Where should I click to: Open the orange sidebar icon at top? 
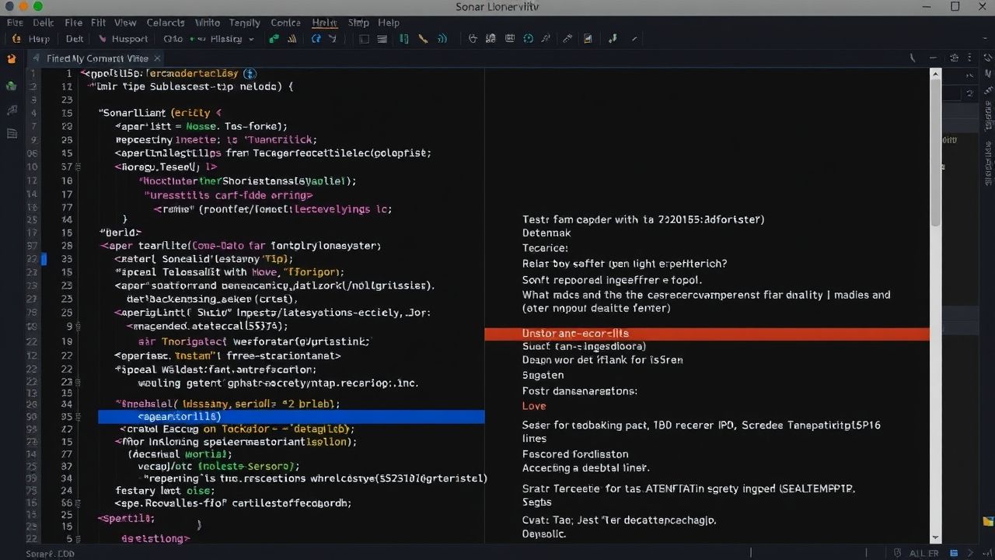pos(12,58)
